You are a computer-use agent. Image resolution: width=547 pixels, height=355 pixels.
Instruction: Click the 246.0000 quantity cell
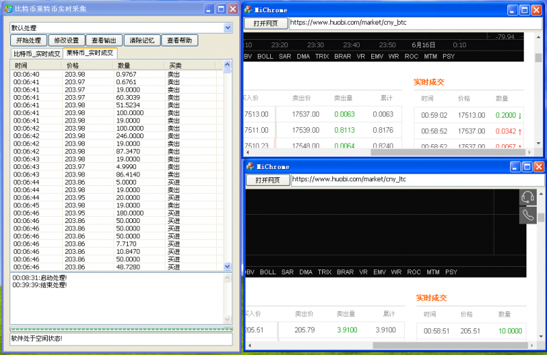click(130, 136)
